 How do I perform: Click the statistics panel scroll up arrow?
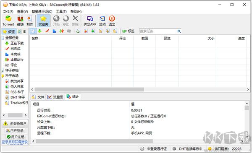(x=247, y=104)
